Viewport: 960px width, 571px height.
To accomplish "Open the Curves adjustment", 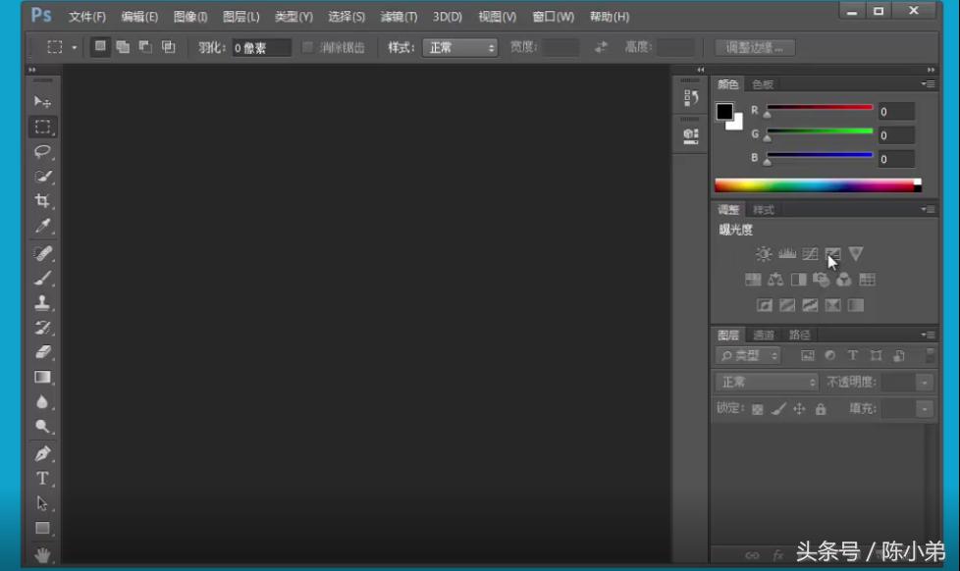I will [810, 253].
